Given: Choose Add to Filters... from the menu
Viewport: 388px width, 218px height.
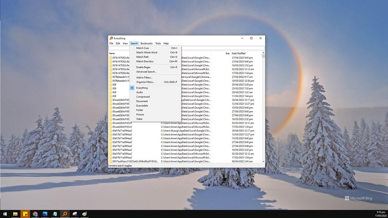Looking at the screenshot, I should pyautogui.click(x=156, y=78).
